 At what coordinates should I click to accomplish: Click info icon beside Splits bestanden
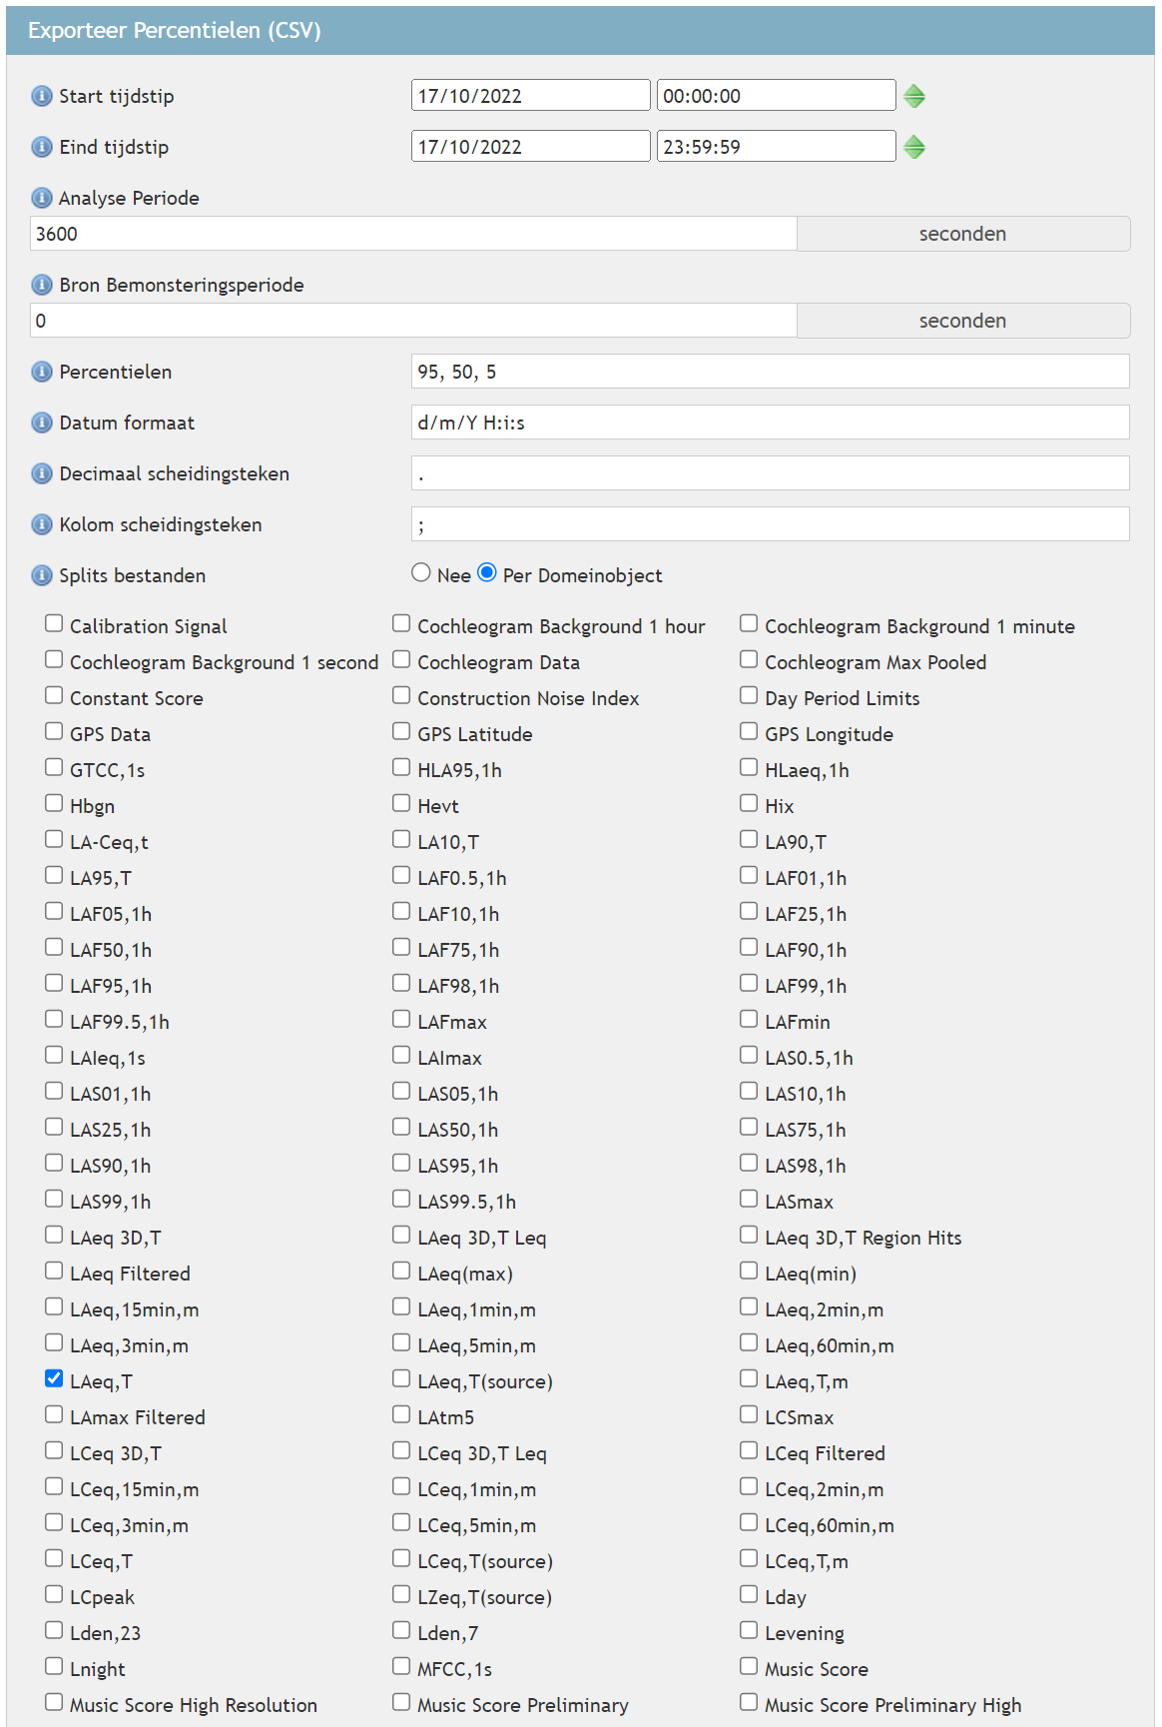42,575
